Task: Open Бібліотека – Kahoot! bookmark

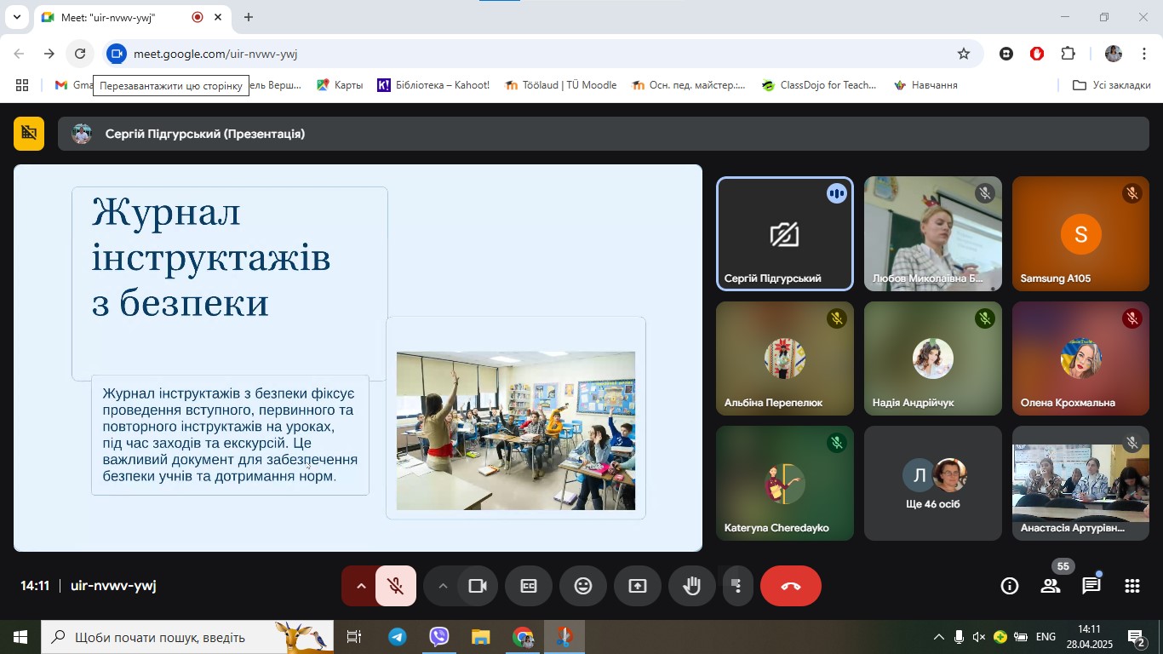Action: 433,85
